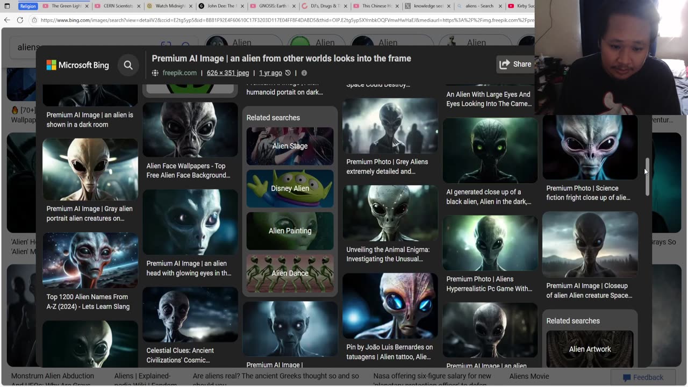The height and width of the screenshot is (387, 688).
Task: Click 'AI generated close up of a black alien' caption
Action: [489, 197]
